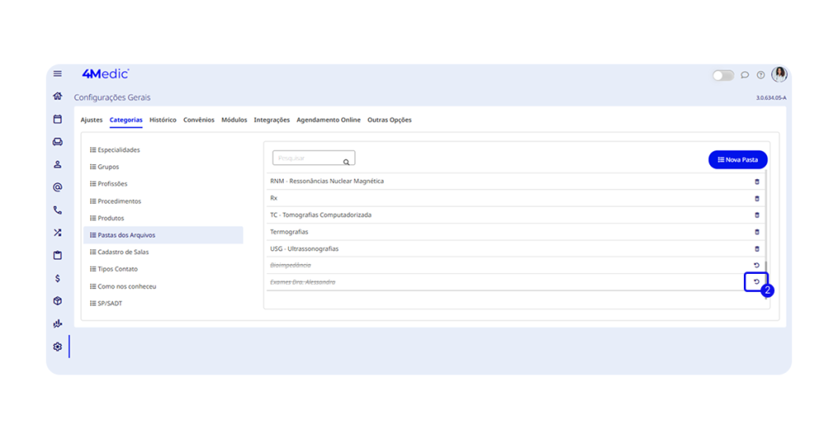Viewport: 838px width, 439px height.
Task: Open the calendar icon in the sidebar
Action: [57, 119]
